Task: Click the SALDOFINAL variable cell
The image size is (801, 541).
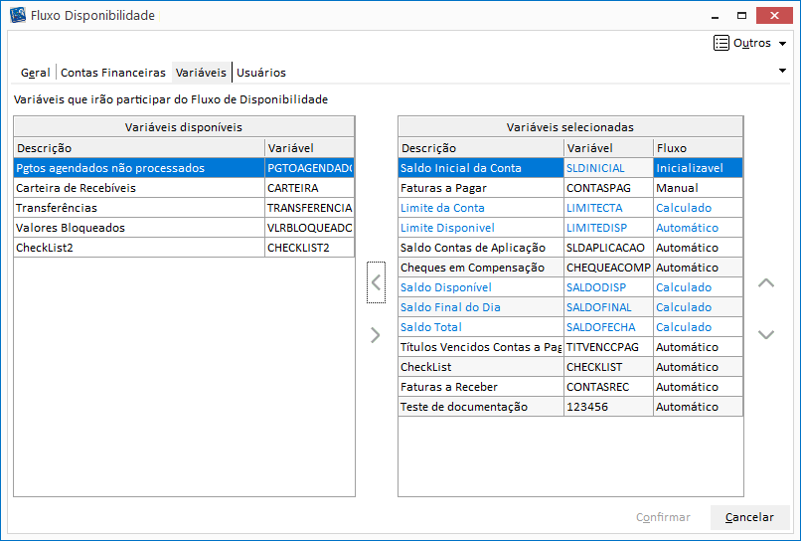Action: point(608,308)
